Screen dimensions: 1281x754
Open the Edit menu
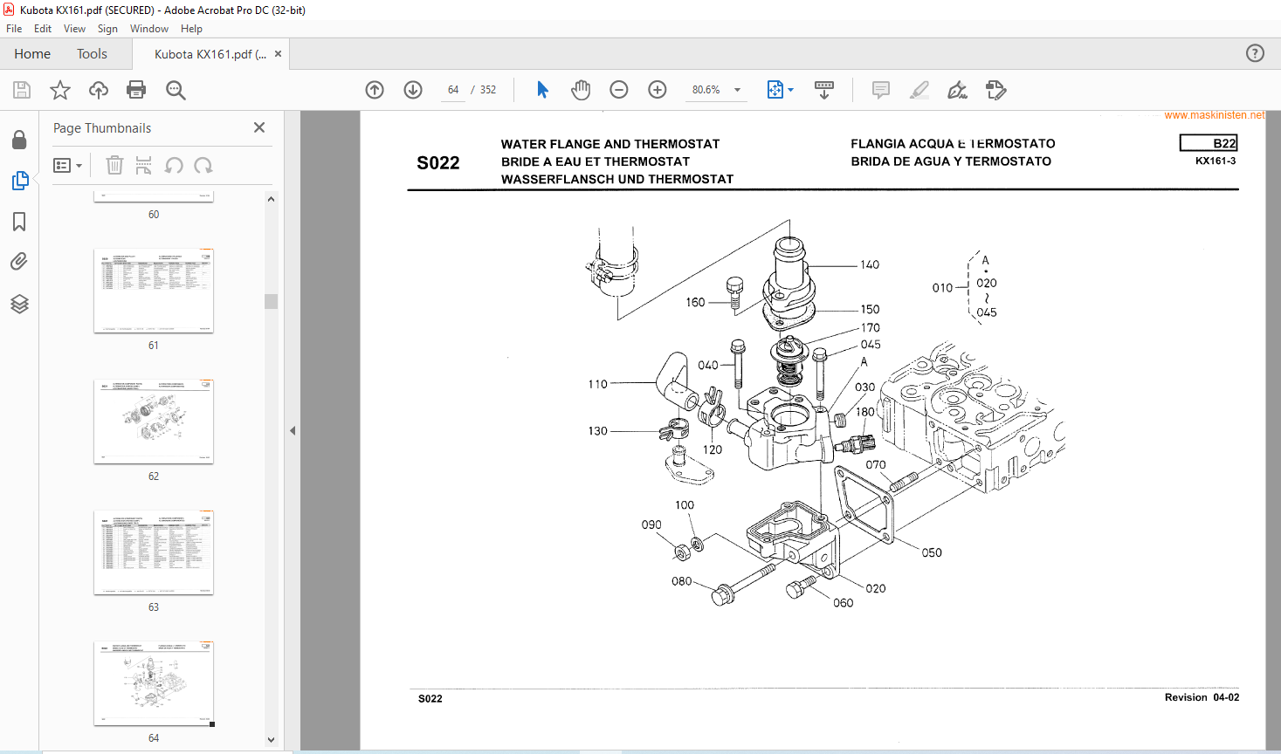tap(43, 29)
